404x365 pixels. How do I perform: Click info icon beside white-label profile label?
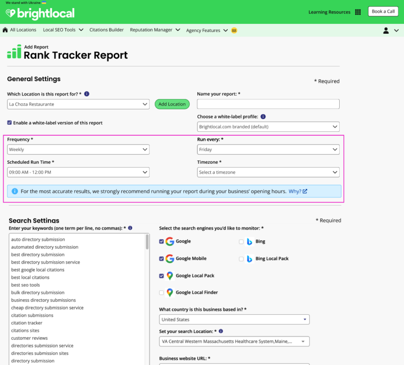click(x=263, y=117)
